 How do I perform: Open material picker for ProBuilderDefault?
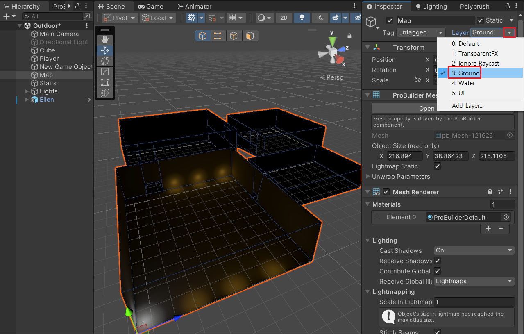click(x=506, y=217)
